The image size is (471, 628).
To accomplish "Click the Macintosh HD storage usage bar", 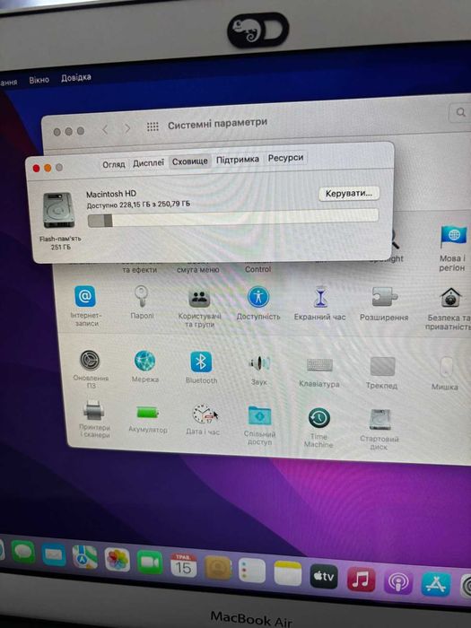I will tap(233, 217).
